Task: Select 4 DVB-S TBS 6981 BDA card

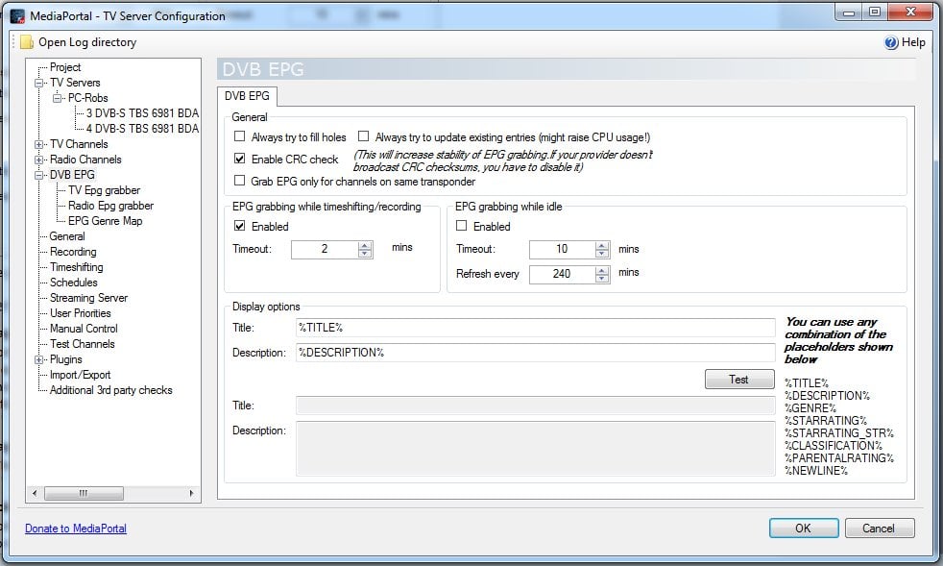Action: [142, 129]
